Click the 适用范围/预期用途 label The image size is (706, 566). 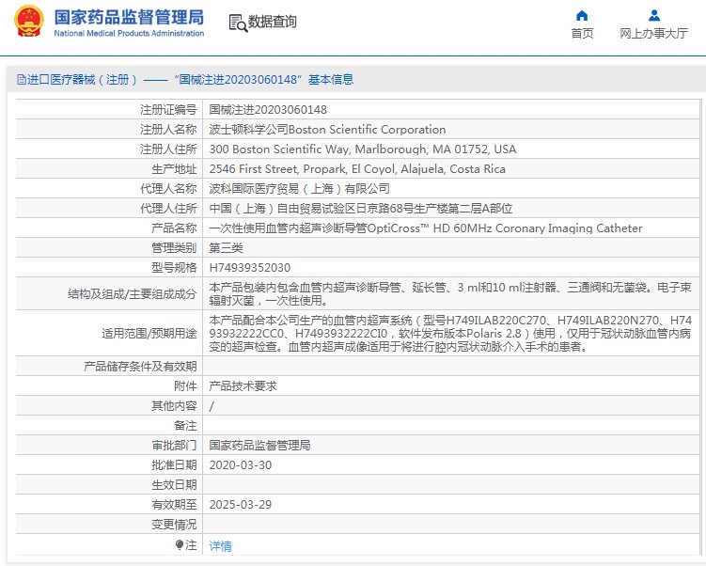(x=149, y=334)
